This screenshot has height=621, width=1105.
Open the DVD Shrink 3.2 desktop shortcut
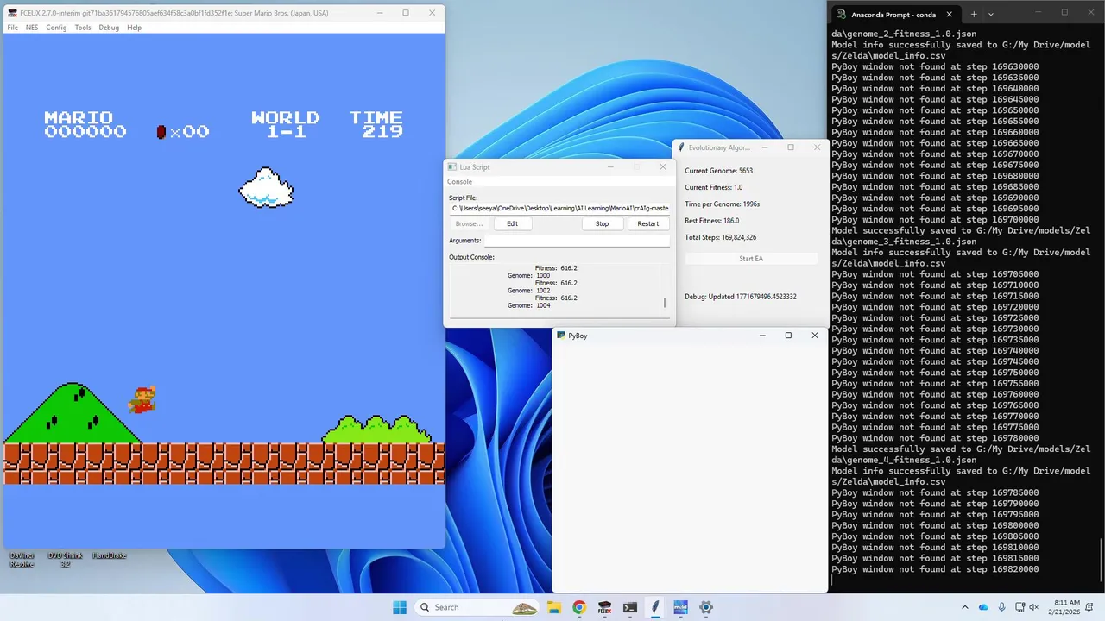click(65, 559)
